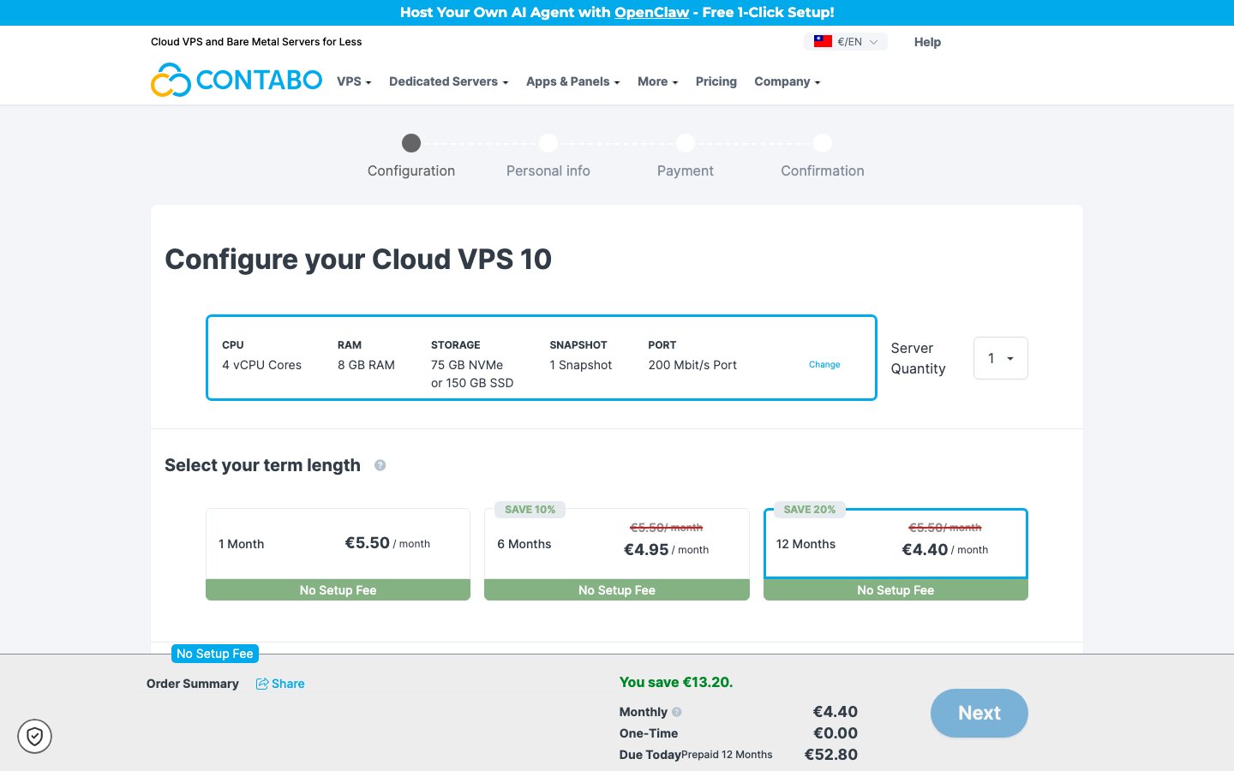Open the Server Quantity dropdown
1234x771 pixels.
click(1001, 358)
